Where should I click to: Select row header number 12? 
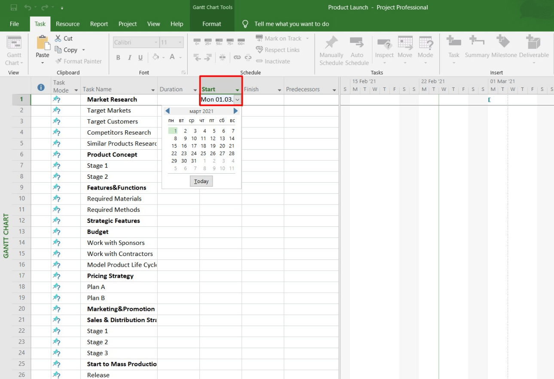tap(21, 221)
